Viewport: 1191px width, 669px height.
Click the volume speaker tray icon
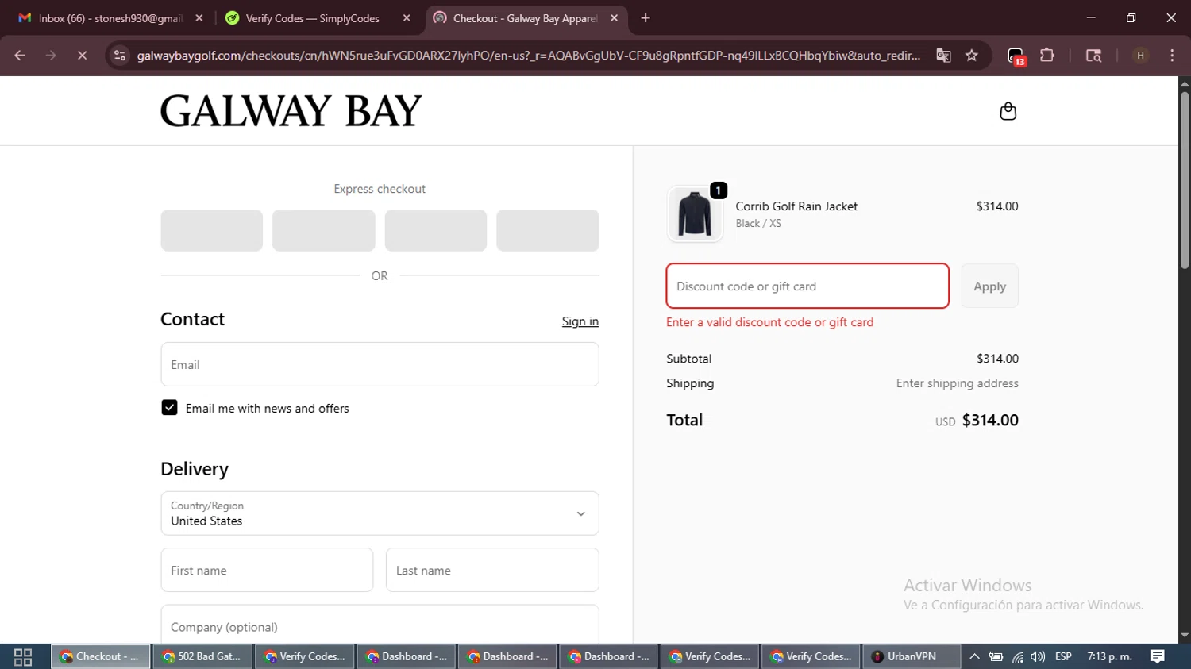(1037, 657)
